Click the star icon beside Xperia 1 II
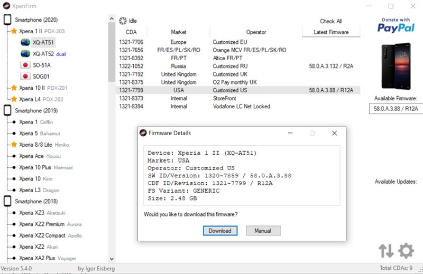The width and height of the screenshot is (423, 274). 14,31
